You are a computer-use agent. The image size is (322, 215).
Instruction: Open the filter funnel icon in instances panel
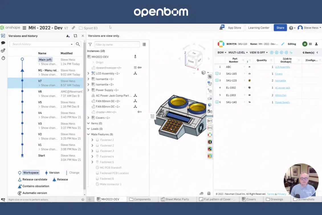pyautogui.click(x=90, y=45)
